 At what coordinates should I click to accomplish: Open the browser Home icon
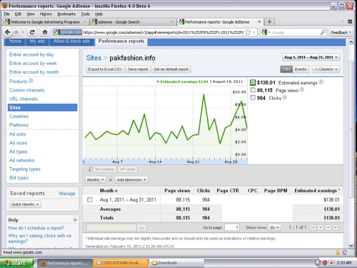tap(45, 32)
